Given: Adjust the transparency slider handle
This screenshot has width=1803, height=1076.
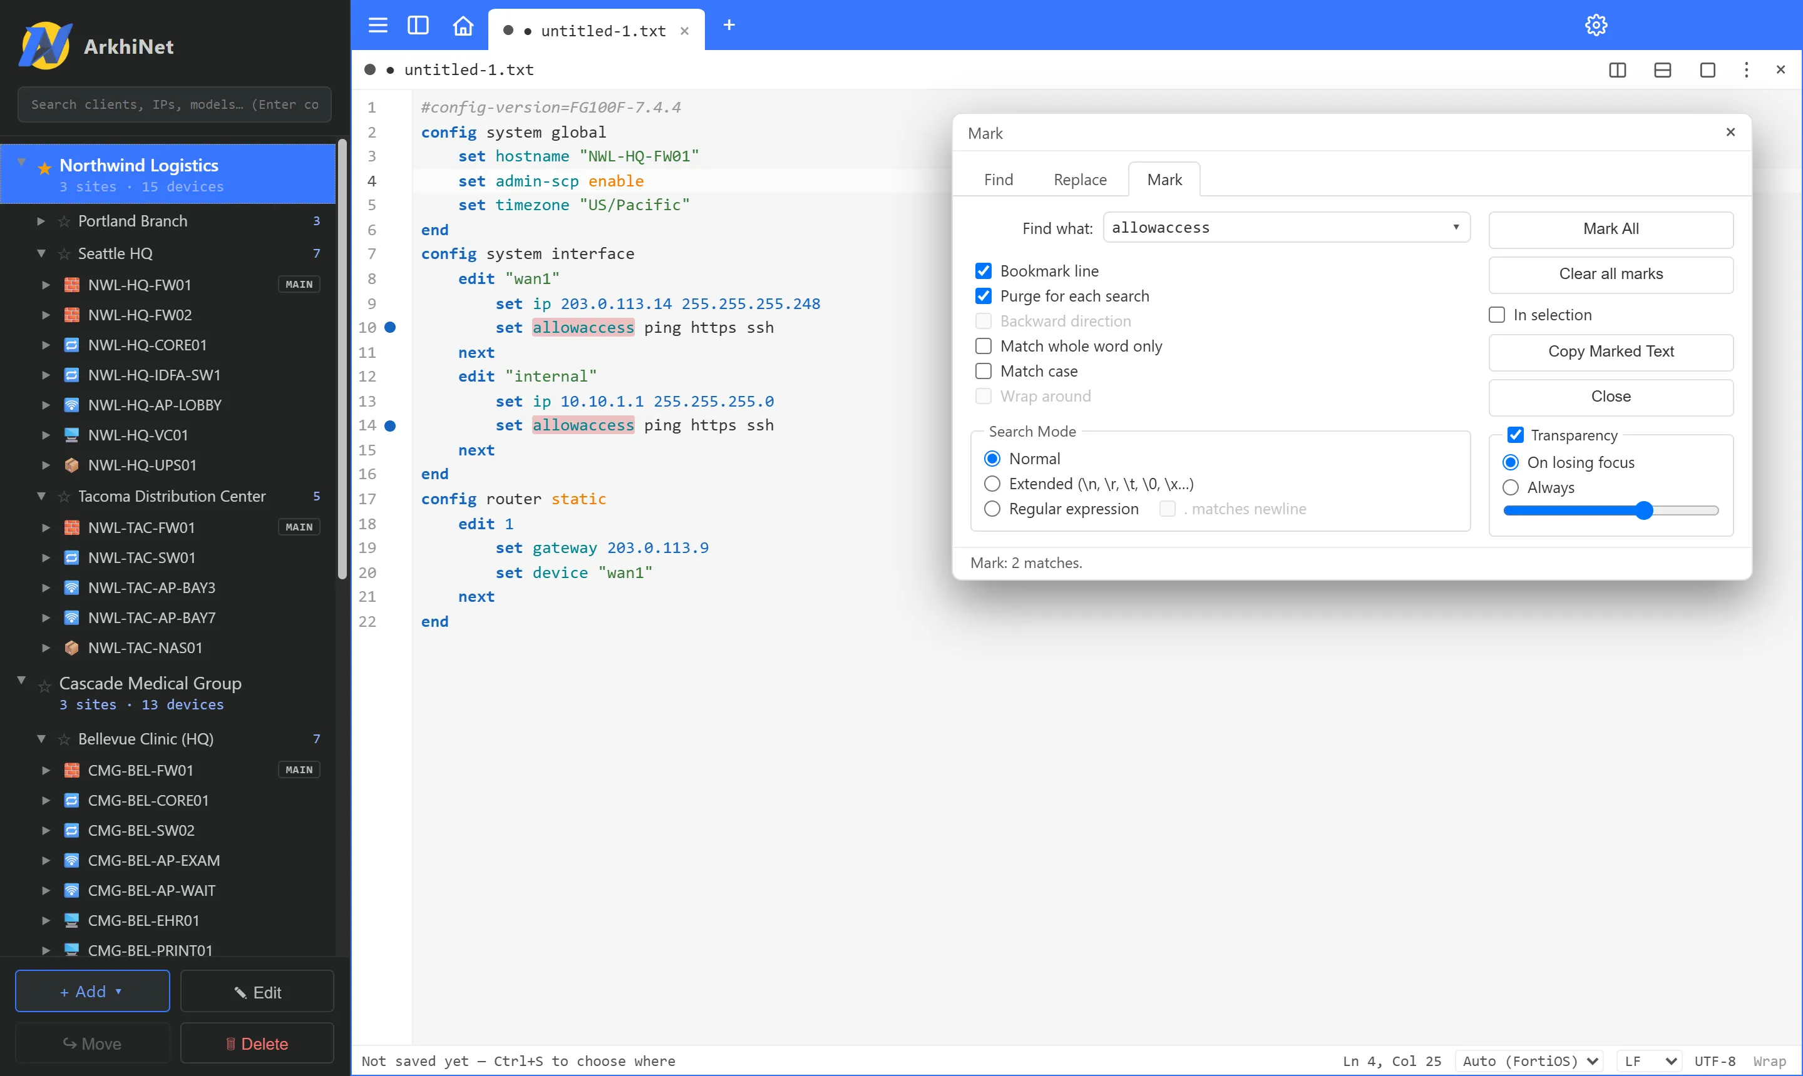Looking at the screenshot, I should [1644, 510].
